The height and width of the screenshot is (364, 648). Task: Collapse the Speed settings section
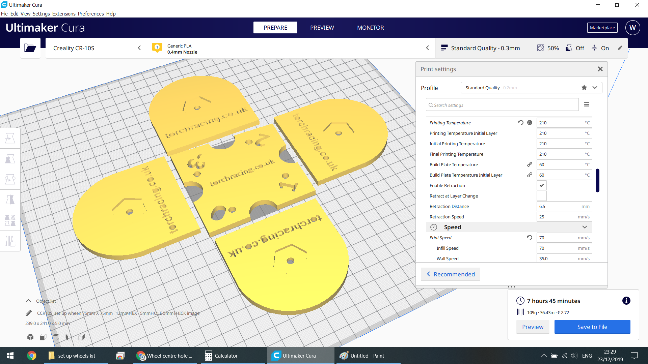(585, 227)
